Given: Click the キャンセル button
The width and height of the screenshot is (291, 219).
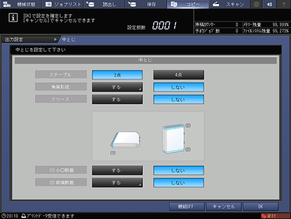Looking at the screenshot, I should point(223,207).
